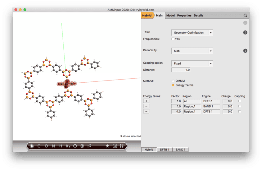Open the Task dropdown showing Geometry Optimization
The width and height of the screenshot is (262, 170).
tap(192, 33)
